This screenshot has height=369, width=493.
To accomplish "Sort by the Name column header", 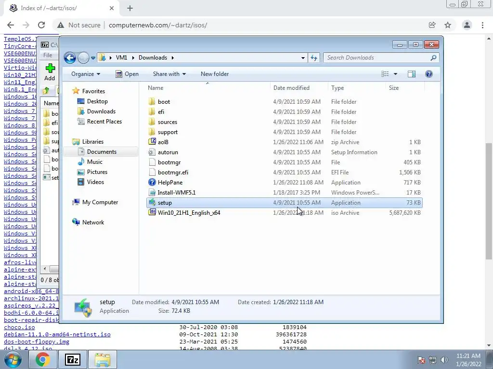I will pyautogui.click(x=208, y=88).
